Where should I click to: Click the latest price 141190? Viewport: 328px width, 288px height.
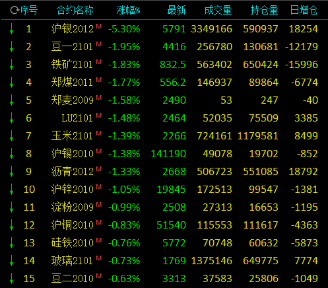pyautogui.click(x=168, y=154)
